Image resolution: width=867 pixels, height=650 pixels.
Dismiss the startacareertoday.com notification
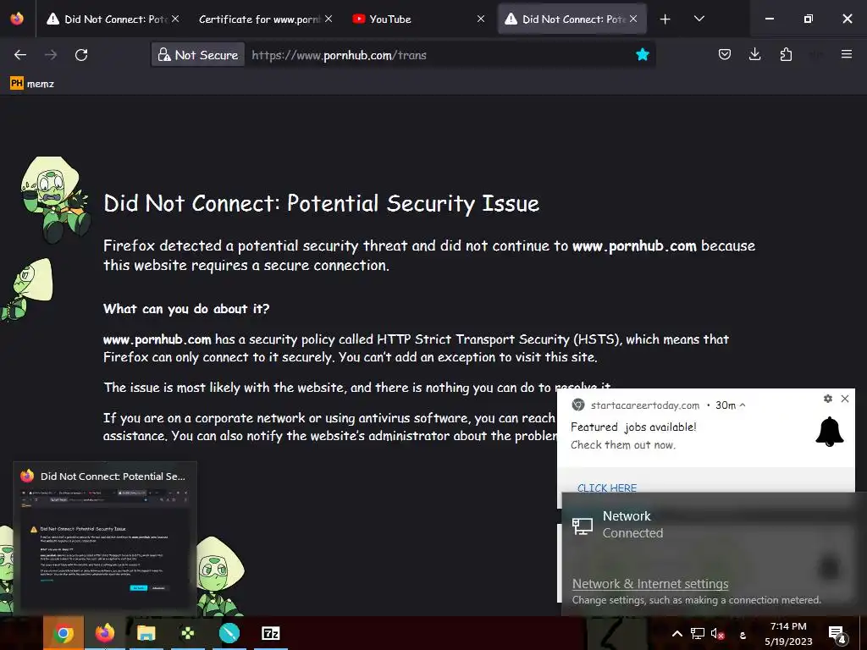coord(845,399)
